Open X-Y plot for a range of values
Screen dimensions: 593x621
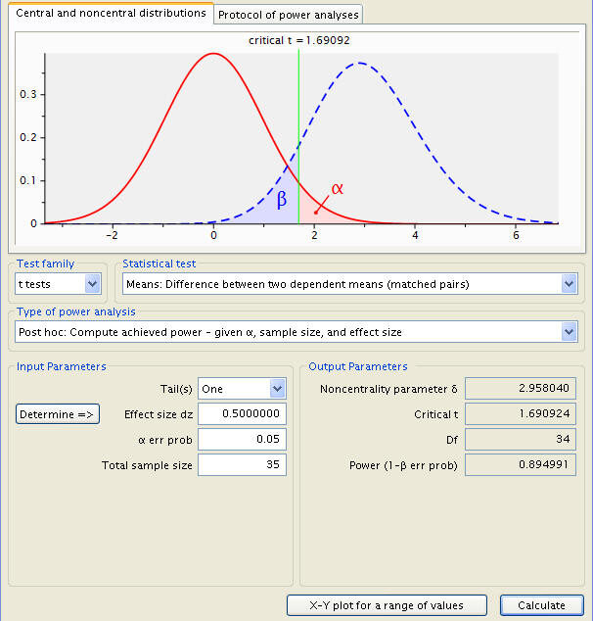tap(387, 605)
